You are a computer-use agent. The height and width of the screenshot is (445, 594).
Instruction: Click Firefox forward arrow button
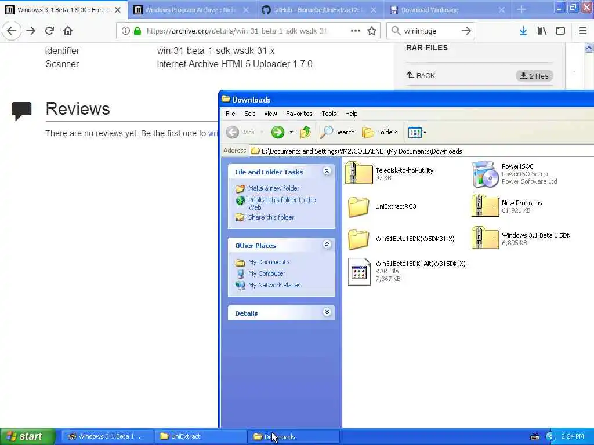31,31
